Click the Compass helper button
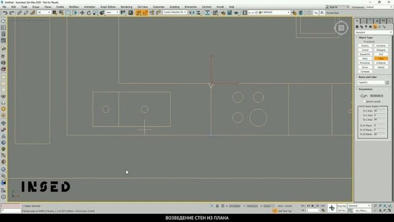 [x=365, y=72]
